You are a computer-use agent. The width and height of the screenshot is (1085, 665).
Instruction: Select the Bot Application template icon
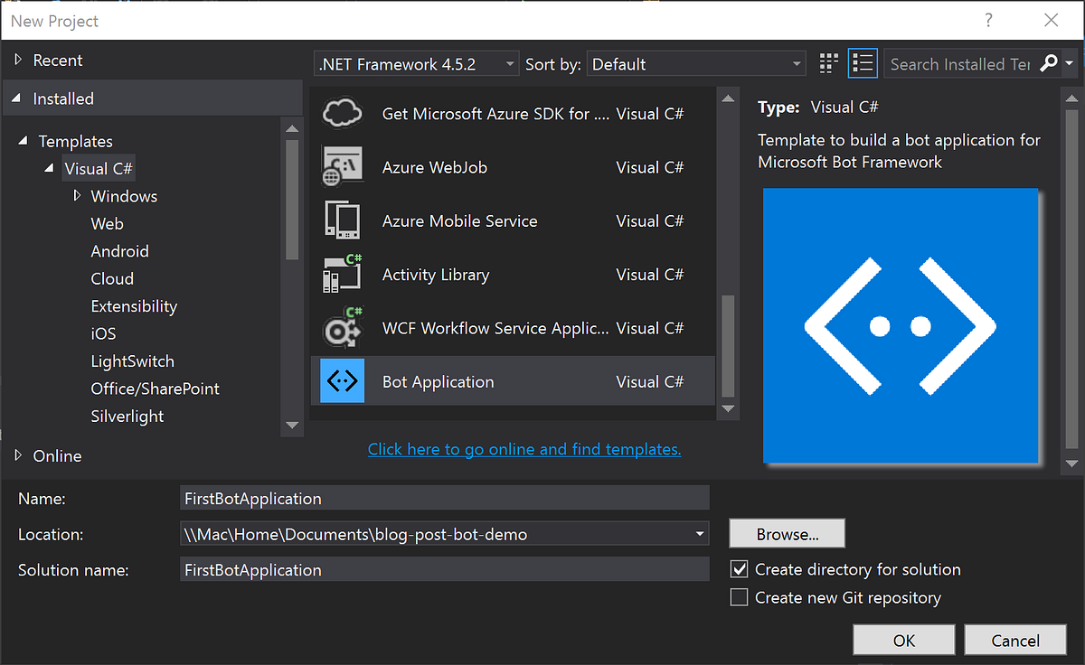[342, 380]
